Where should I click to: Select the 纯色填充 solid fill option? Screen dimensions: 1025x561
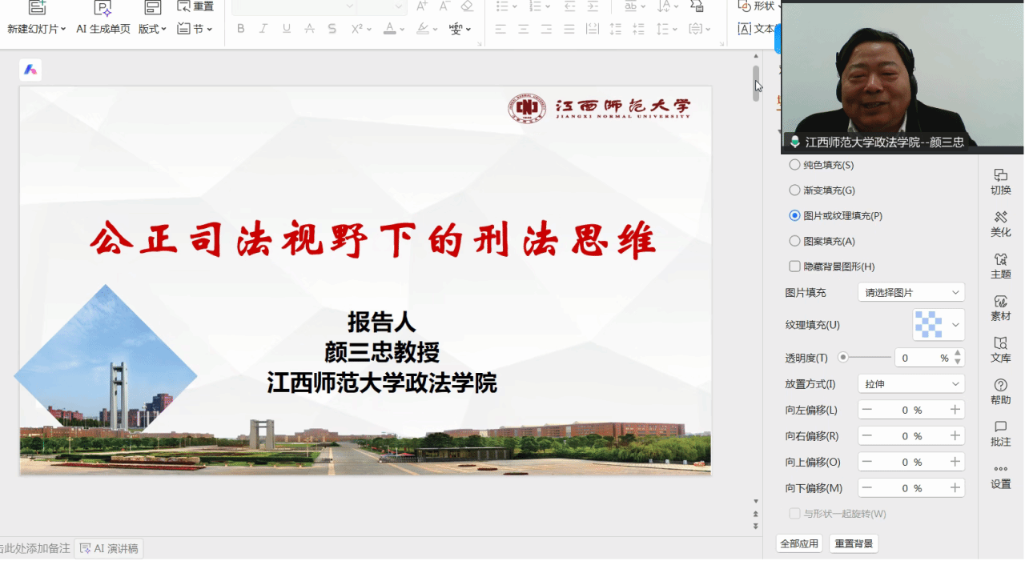(x=794, y=165)
